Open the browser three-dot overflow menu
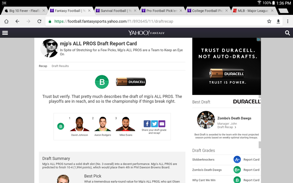 point(288,21)
